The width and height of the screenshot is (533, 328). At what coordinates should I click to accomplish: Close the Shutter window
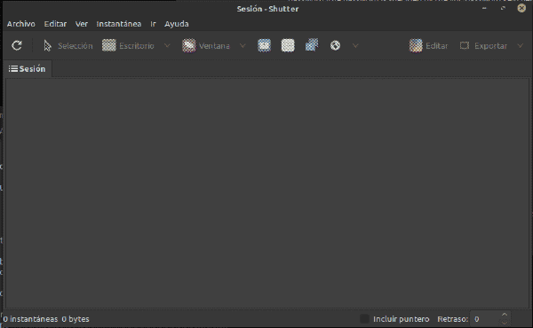(521, 8)
